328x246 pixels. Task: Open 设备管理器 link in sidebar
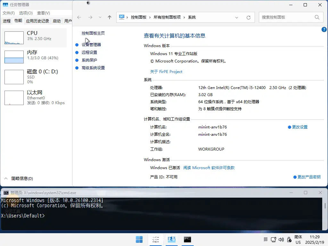(91, 45)
